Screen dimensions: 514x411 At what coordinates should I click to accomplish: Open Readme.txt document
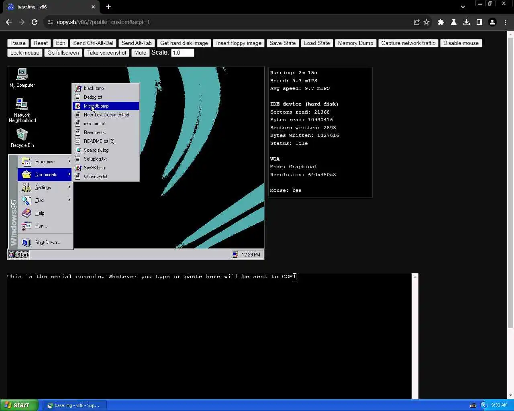click(106, 132)
